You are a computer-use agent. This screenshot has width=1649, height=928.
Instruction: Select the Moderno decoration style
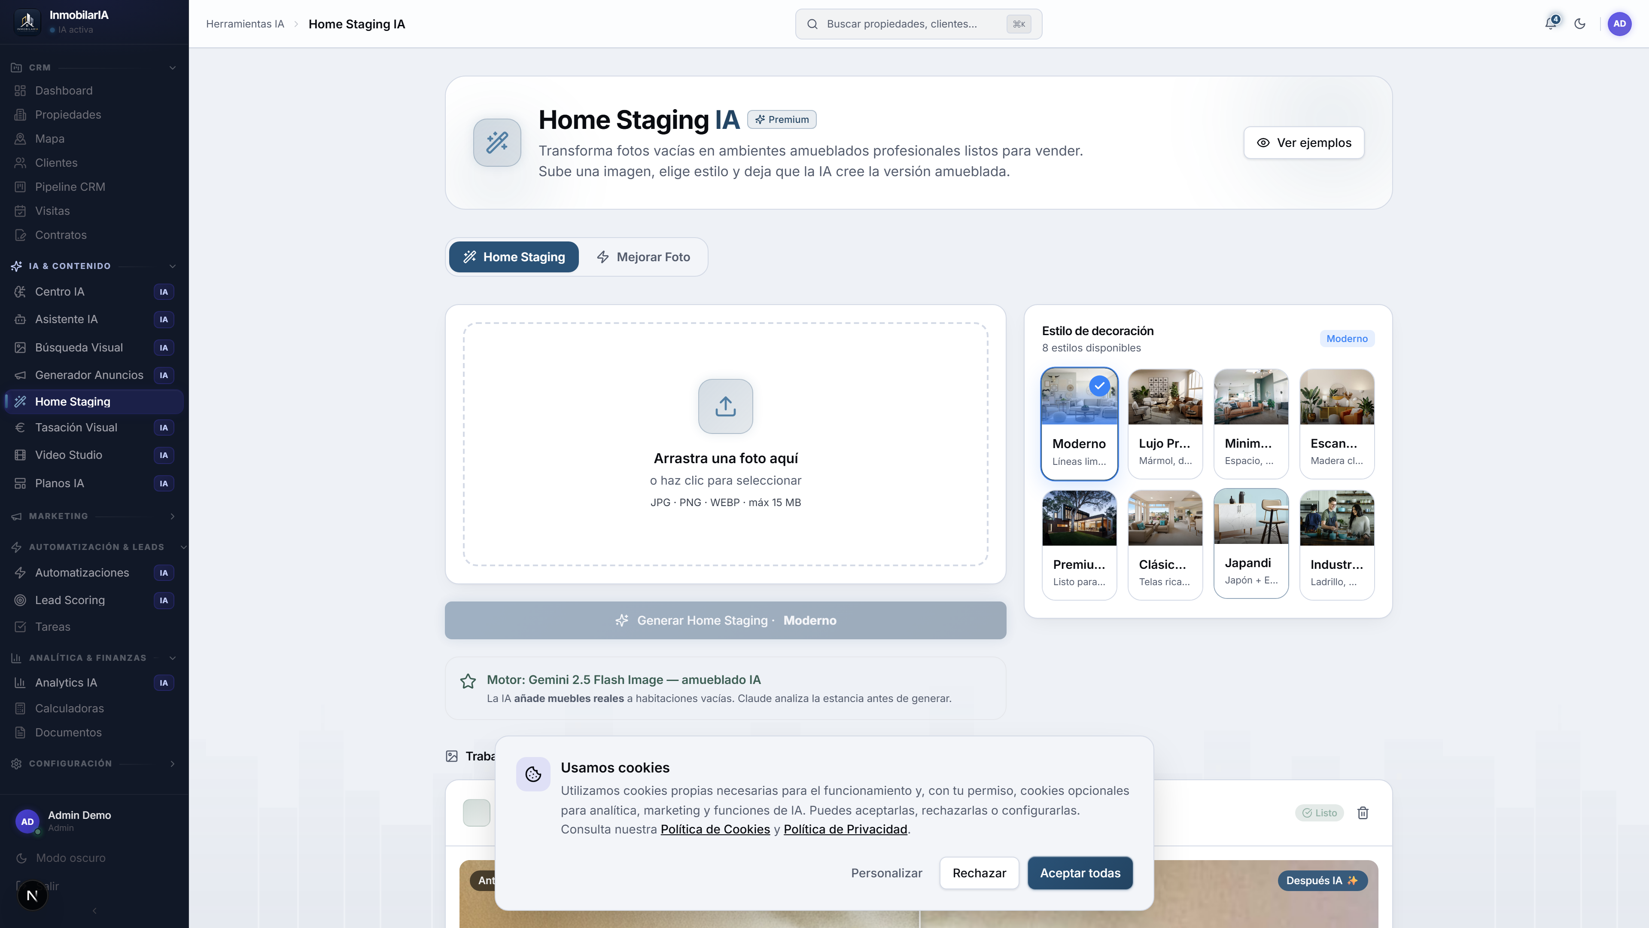click(x=1079, y=423)
